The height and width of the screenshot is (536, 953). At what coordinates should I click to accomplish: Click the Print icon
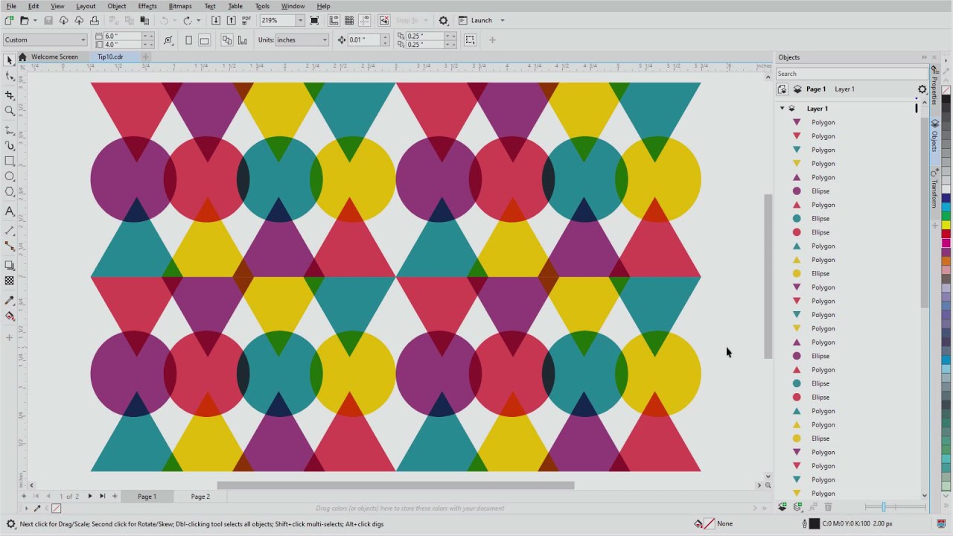pos(95,20)
